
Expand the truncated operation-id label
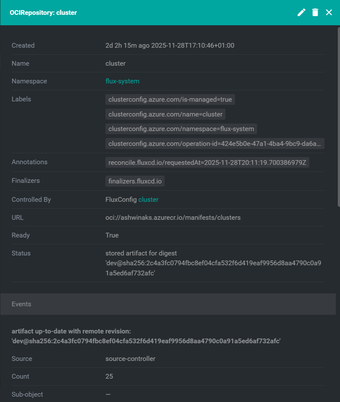[x=214, y=144]
